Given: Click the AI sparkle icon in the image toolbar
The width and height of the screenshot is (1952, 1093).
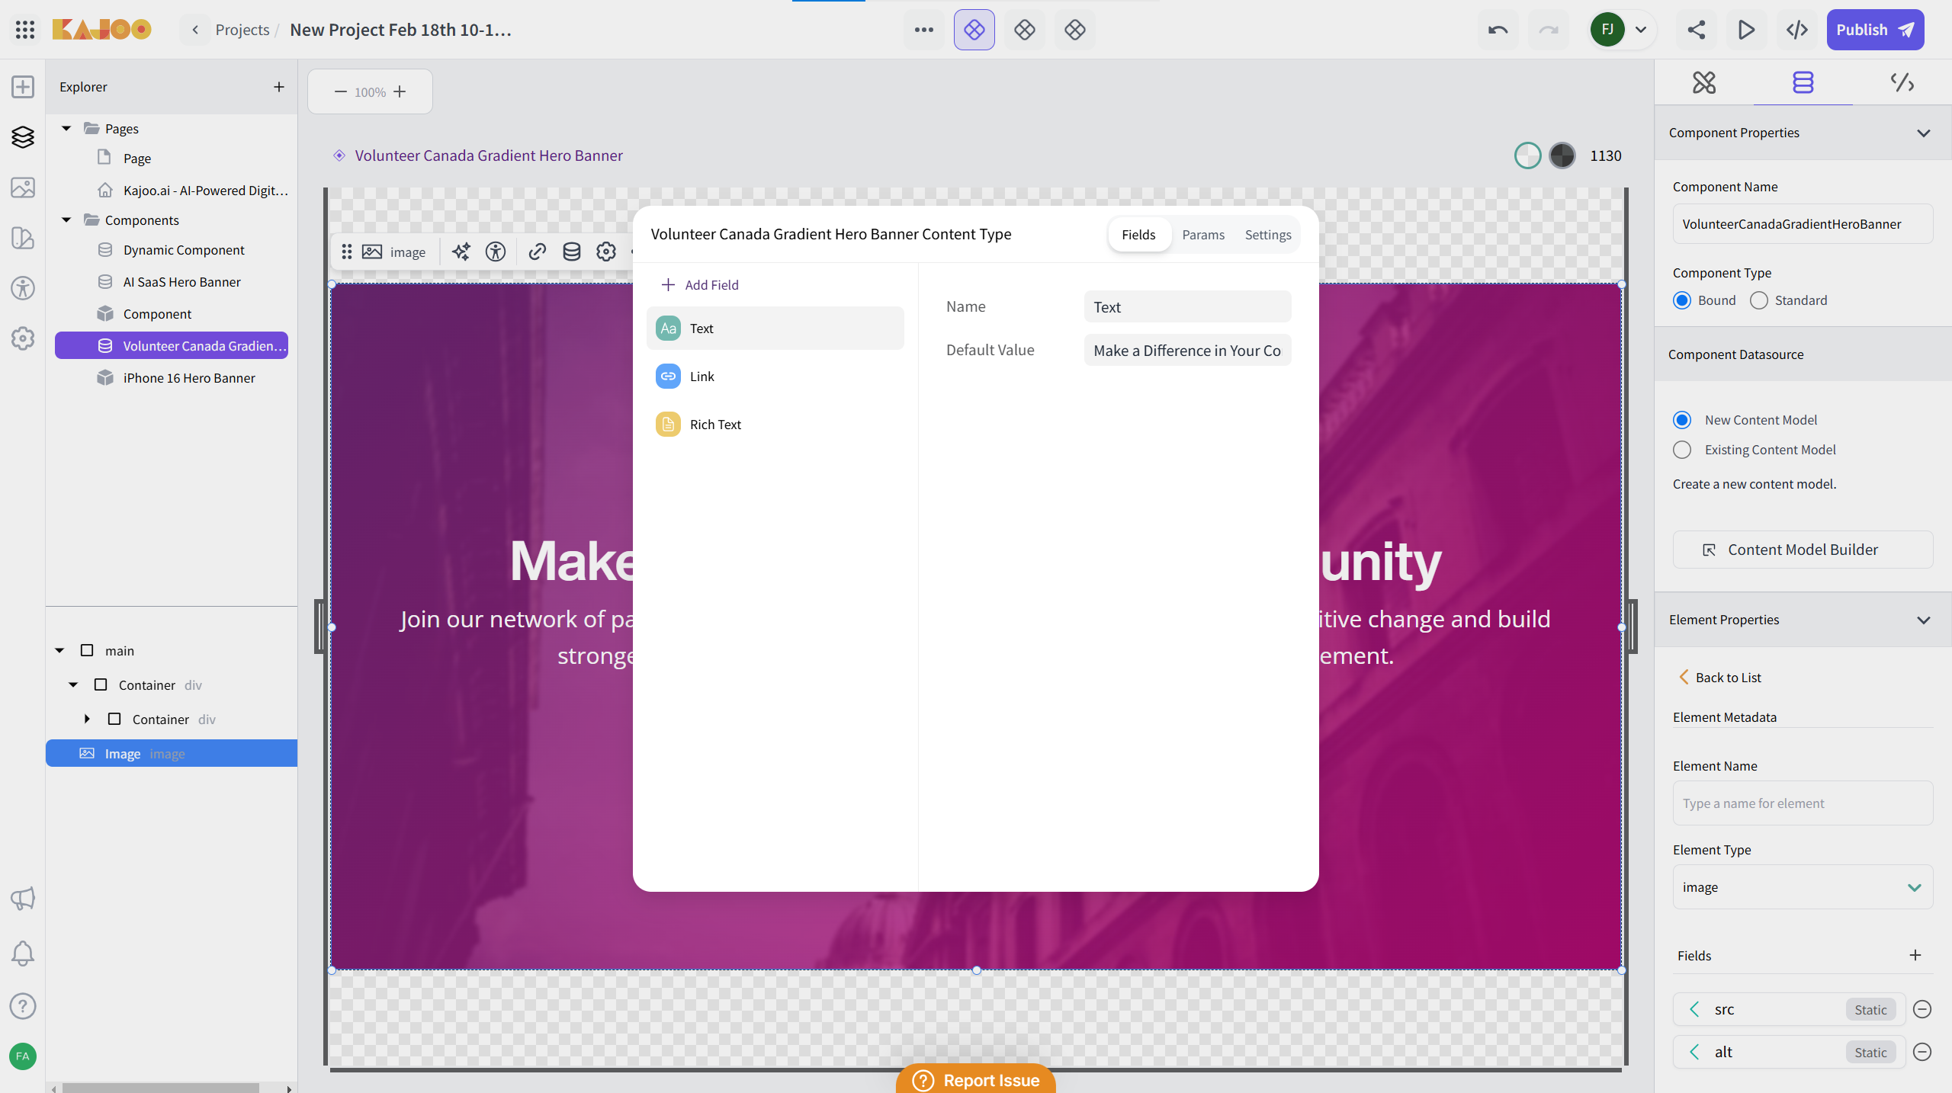Looking at the screenshot, I should coord(461,252).
